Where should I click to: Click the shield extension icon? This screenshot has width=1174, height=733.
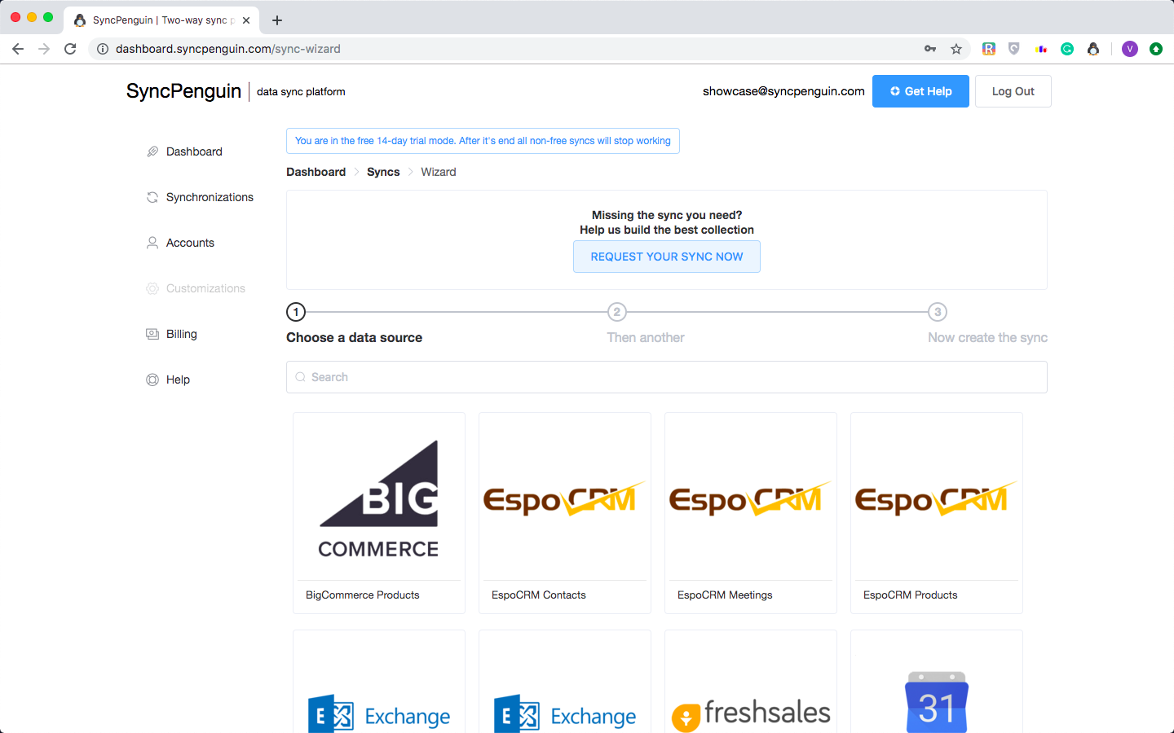1014,49
